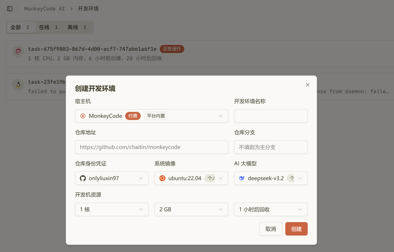394x252 pixels.
Task: Click the 取消 cancel button
Action: coord(271,229)
